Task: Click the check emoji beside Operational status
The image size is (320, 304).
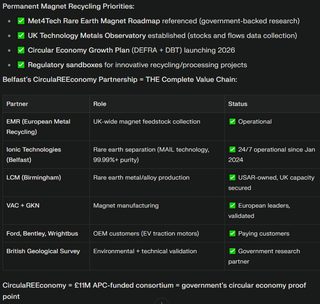Action: click(x=232, y=121)
